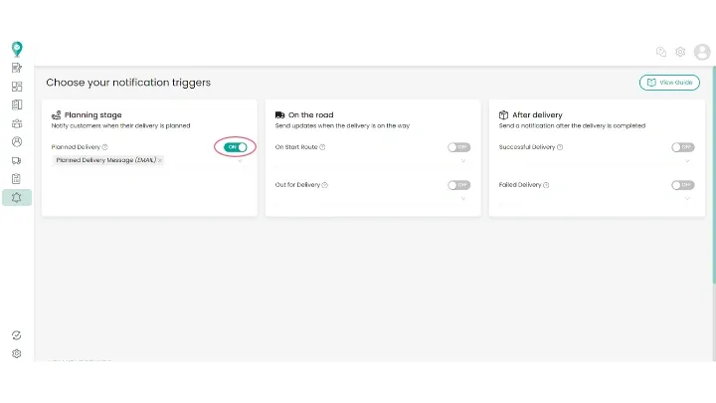Switch on the Failed Delivery toggle
This screenshot has width=716, height=403.
682,185
